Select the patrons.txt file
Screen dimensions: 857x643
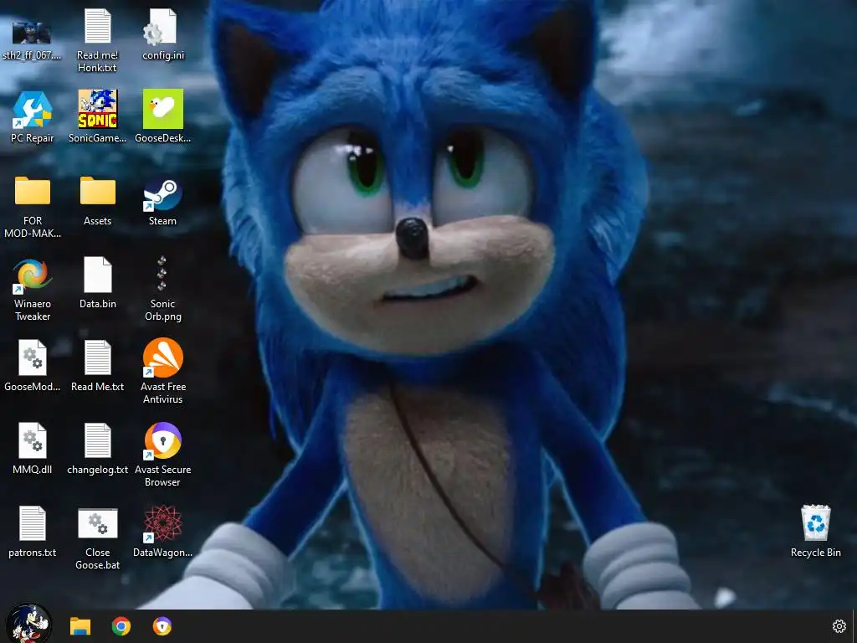point(33,523)
